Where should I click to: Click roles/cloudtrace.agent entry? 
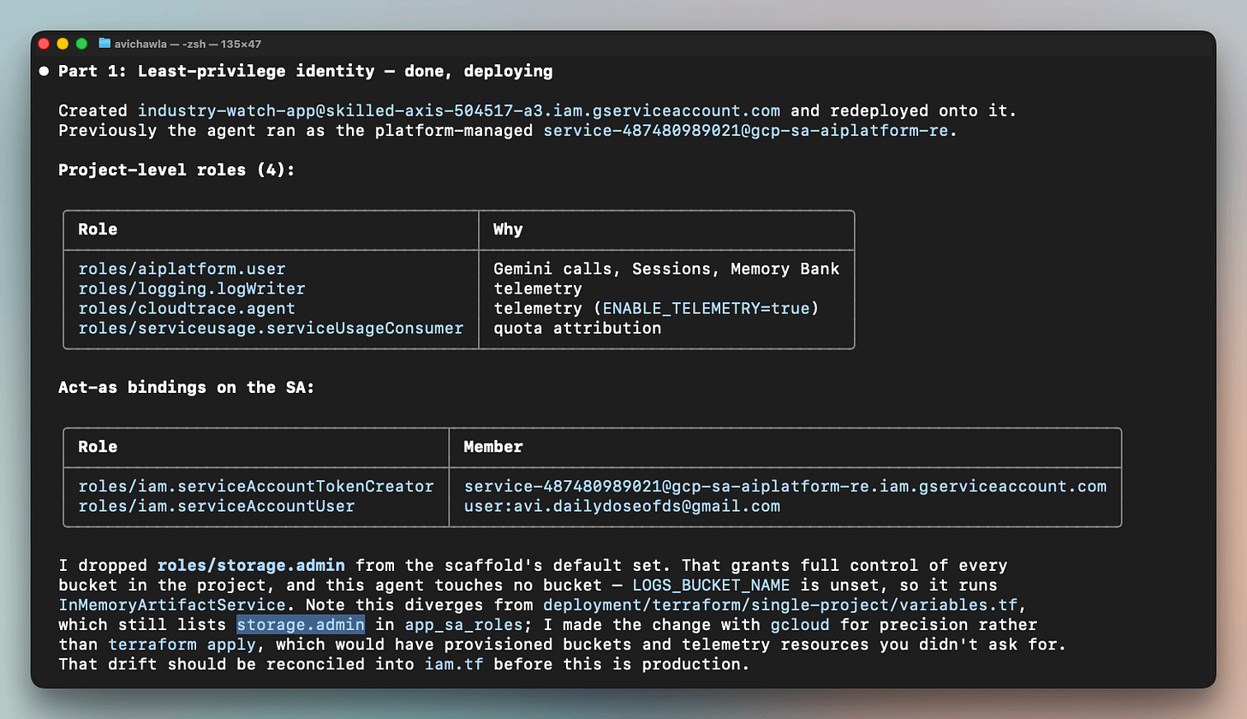coord(187,308)
